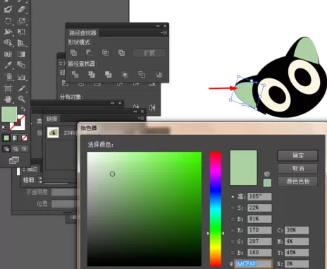Click the Minus Front shape mode icon
The width and height of the screenshot is (327, 269).
[x=89, y=52]
